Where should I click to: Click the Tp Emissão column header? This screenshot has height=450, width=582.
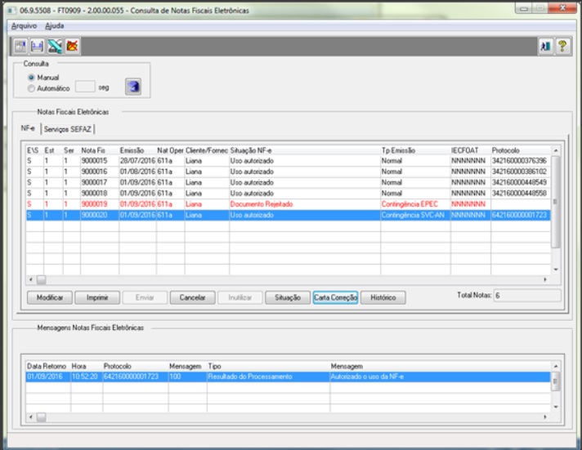[x=415, y=150]
